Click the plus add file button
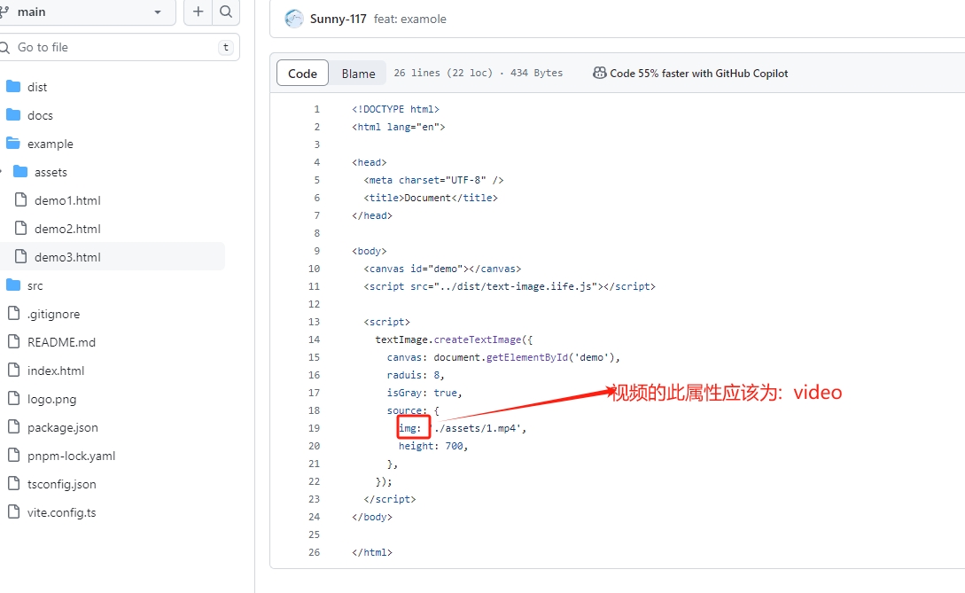The image size is (965, 593). [x=198, y=12]
